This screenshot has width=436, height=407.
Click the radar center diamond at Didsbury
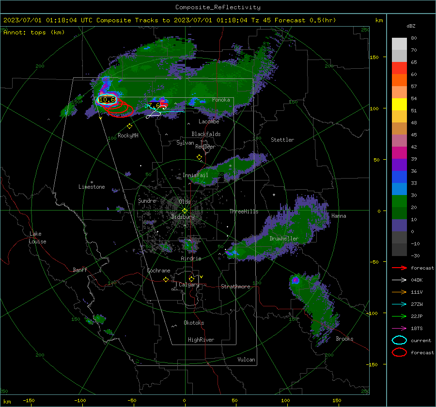(185, 211)
